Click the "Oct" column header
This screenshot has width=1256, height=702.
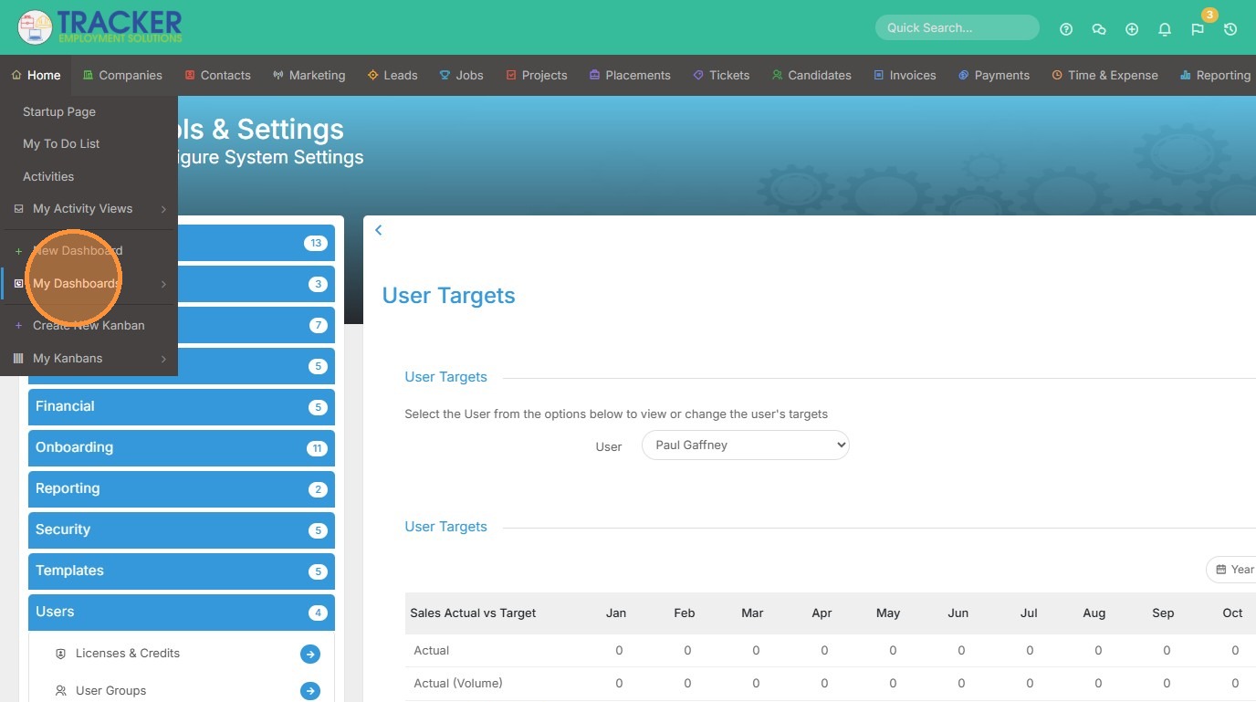(x=1233, y=613)
